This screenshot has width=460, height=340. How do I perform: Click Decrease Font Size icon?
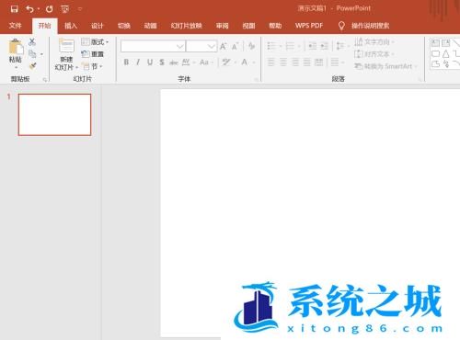[235, 46]
